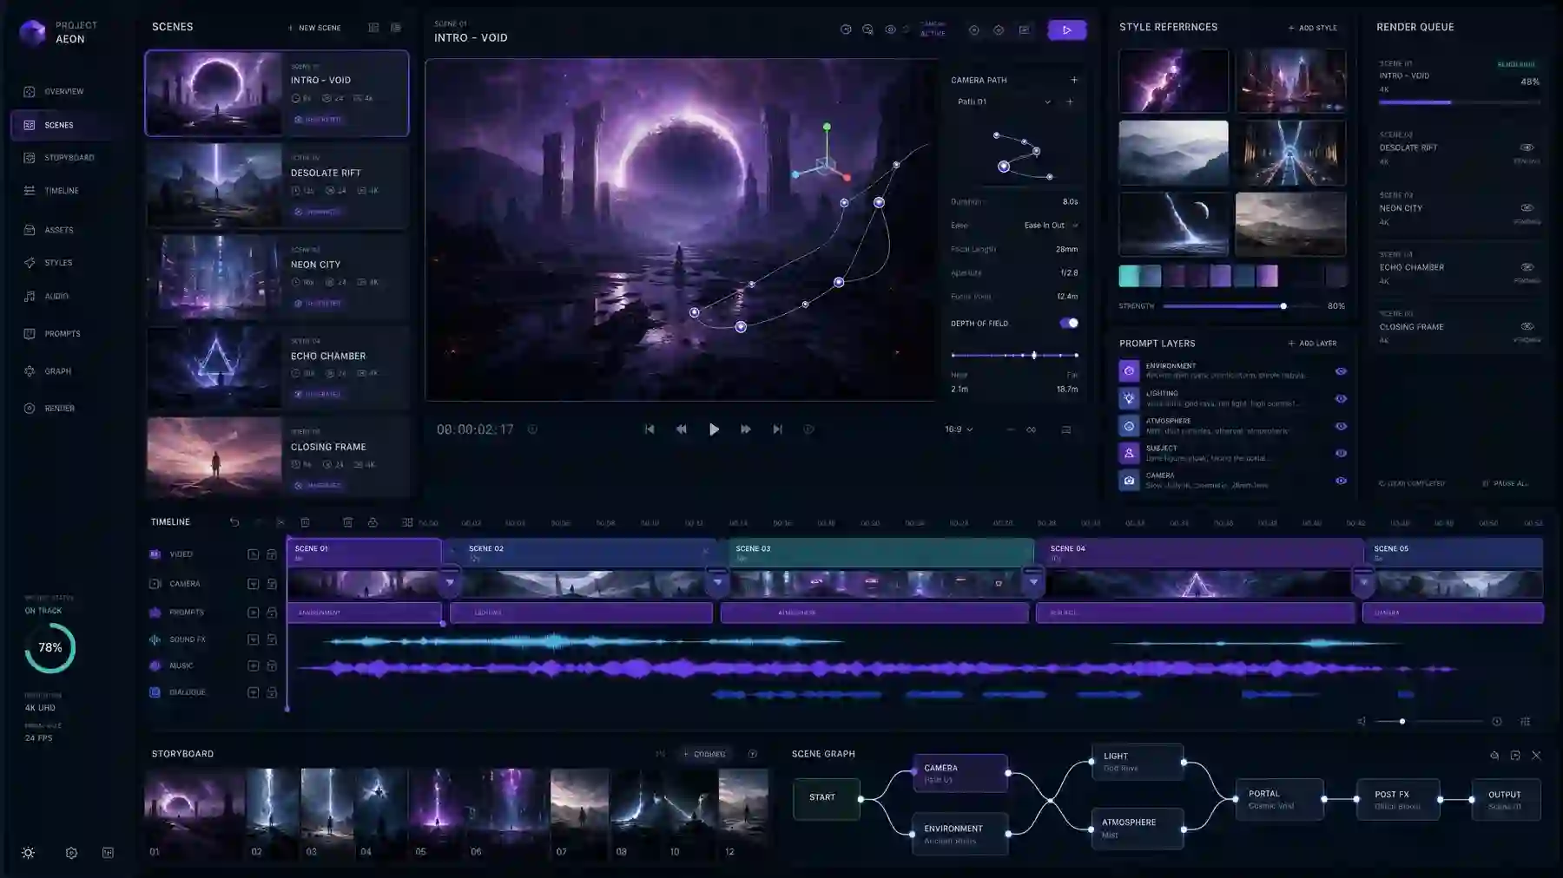The width and height of the screenshot is (1563, 878).
Task: Click the lock icon on Camera track
Action: (272, 584)
